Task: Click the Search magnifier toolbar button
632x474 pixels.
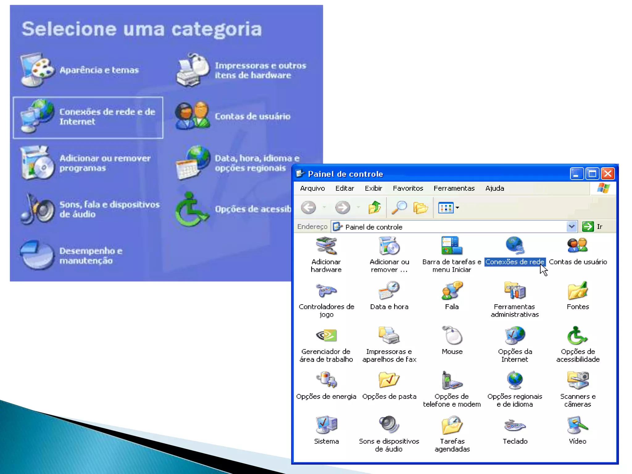Action: click(399, 208)
